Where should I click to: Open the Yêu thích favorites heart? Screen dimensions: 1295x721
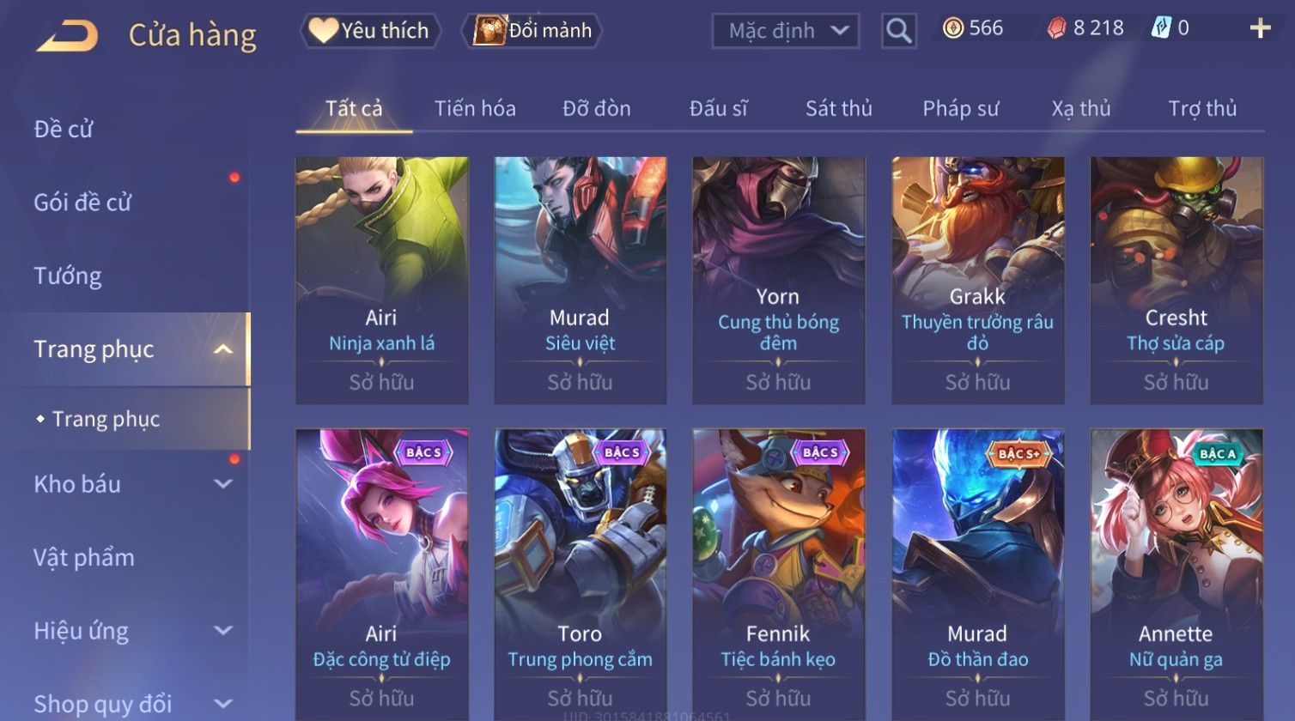(323, 31)
